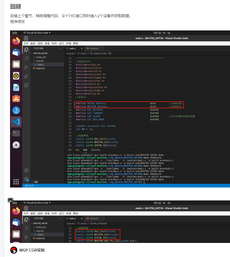230x257 pixels.
Task: Open Thunderbird mail icon in upper screenshot dock
Action: coord(16,53)
